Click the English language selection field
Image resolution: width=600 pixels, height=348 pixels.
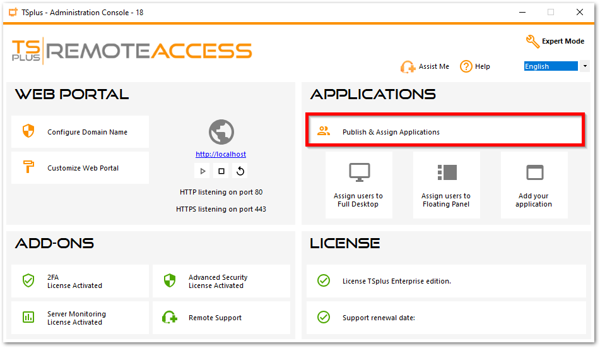click(551, 66)
